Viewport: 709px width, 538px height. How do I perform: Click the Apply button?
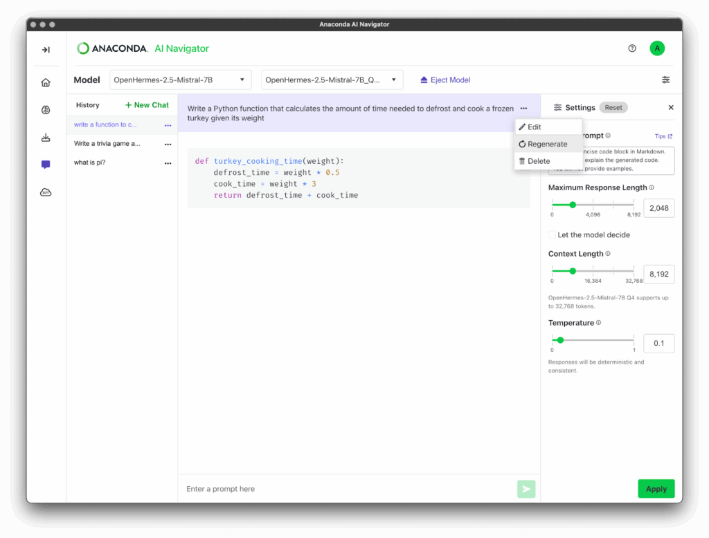click(x=656, y=489)
